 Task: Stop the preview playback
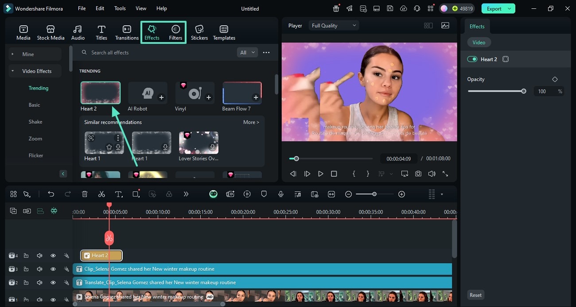pos(334,174)
